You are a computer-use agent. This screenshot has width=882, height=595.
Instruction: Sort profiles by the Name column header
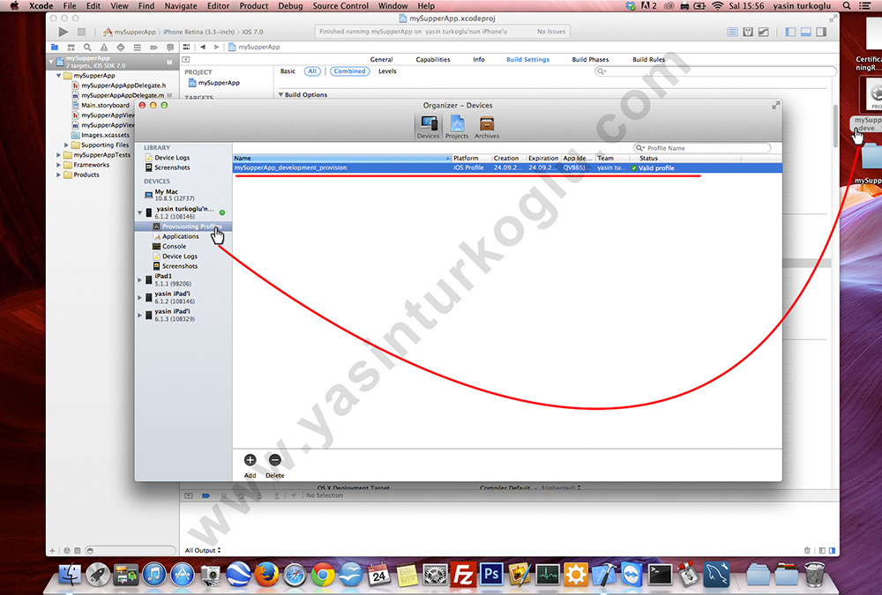point(342,158)
